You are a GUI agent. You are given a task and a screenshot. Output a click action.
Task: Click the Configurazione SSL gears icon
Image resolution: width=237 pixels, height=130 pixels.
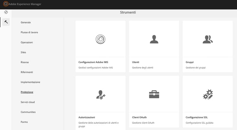point(208,94)
